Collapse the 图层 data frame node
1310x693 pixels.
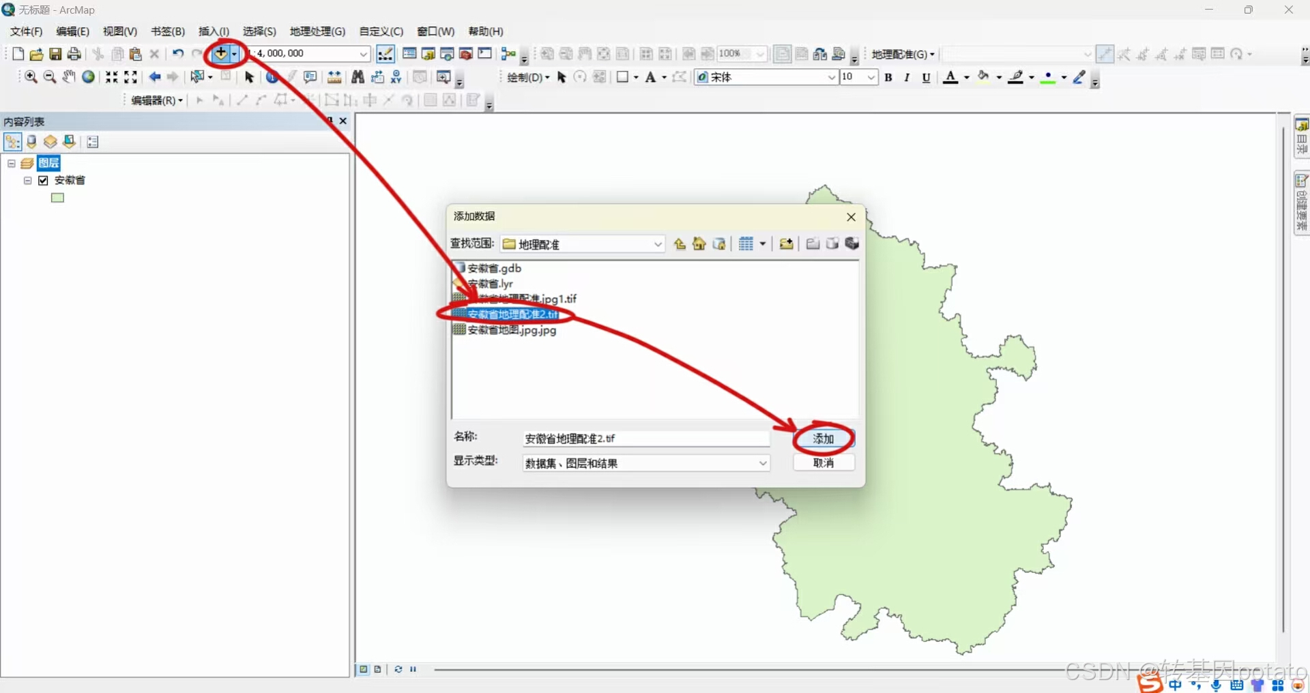tap(12, 164)
